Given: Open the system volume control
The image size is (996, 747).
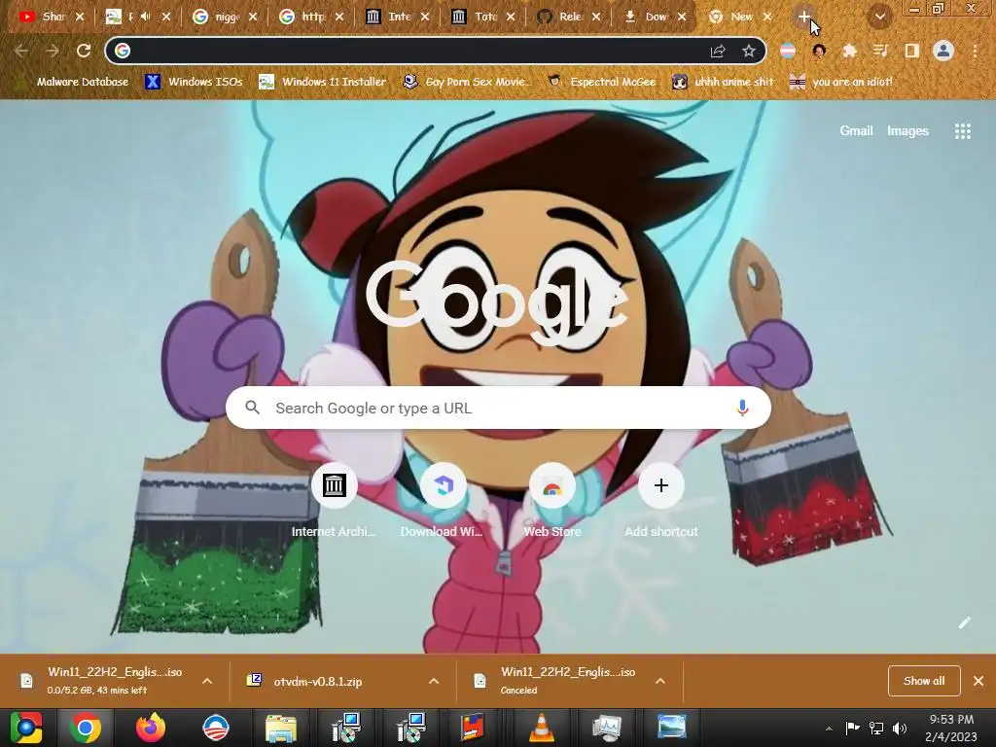Looking at the screenshot, I should pos(900,728).
